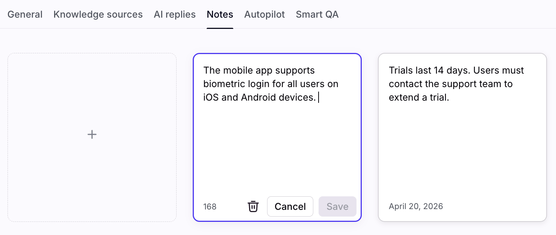Click the April 20, 2026 date label
The height and width of the screenshot is (235, 556).
416,206
